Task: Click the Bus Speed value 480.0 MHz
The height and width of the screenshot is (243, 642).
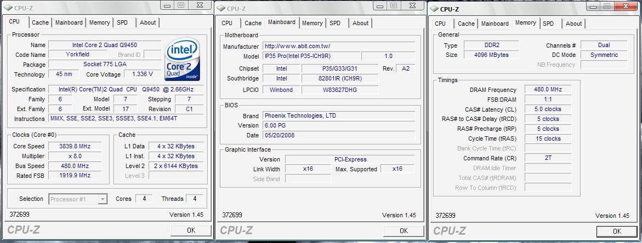Action: (75, 166)
